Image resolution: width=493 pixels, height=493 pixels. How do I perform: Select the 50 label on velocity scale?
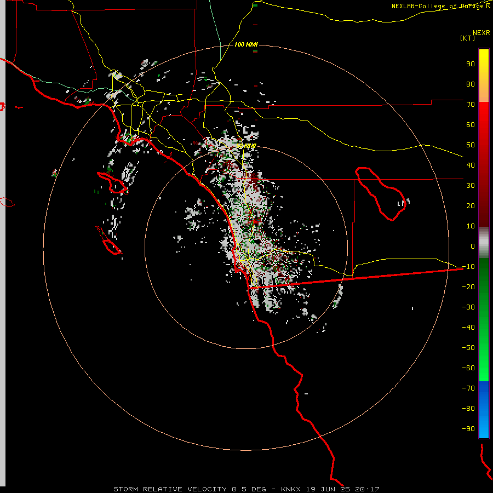pyautogui.click(x=471, y=145)
